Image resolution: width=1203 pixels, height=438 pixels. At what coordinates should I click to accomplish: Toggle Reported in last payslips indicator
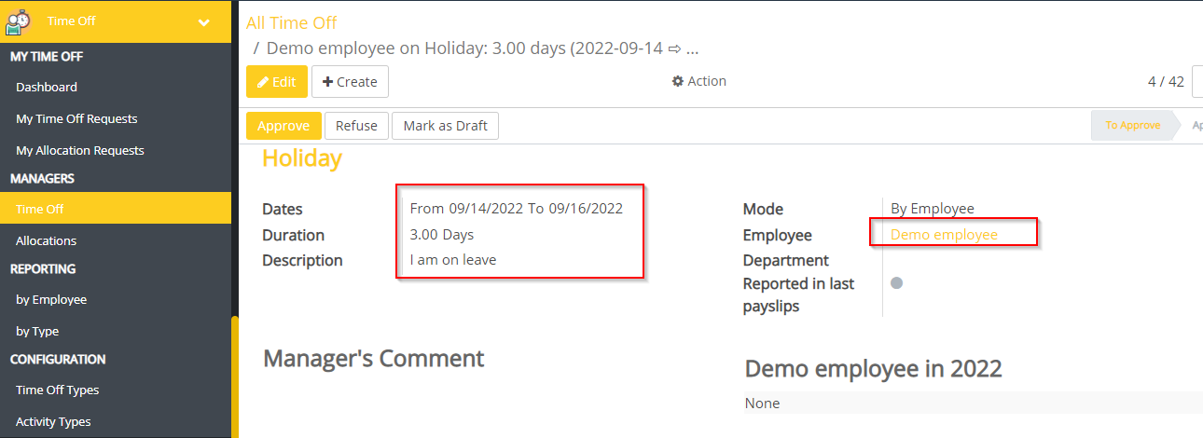[896, 282]
